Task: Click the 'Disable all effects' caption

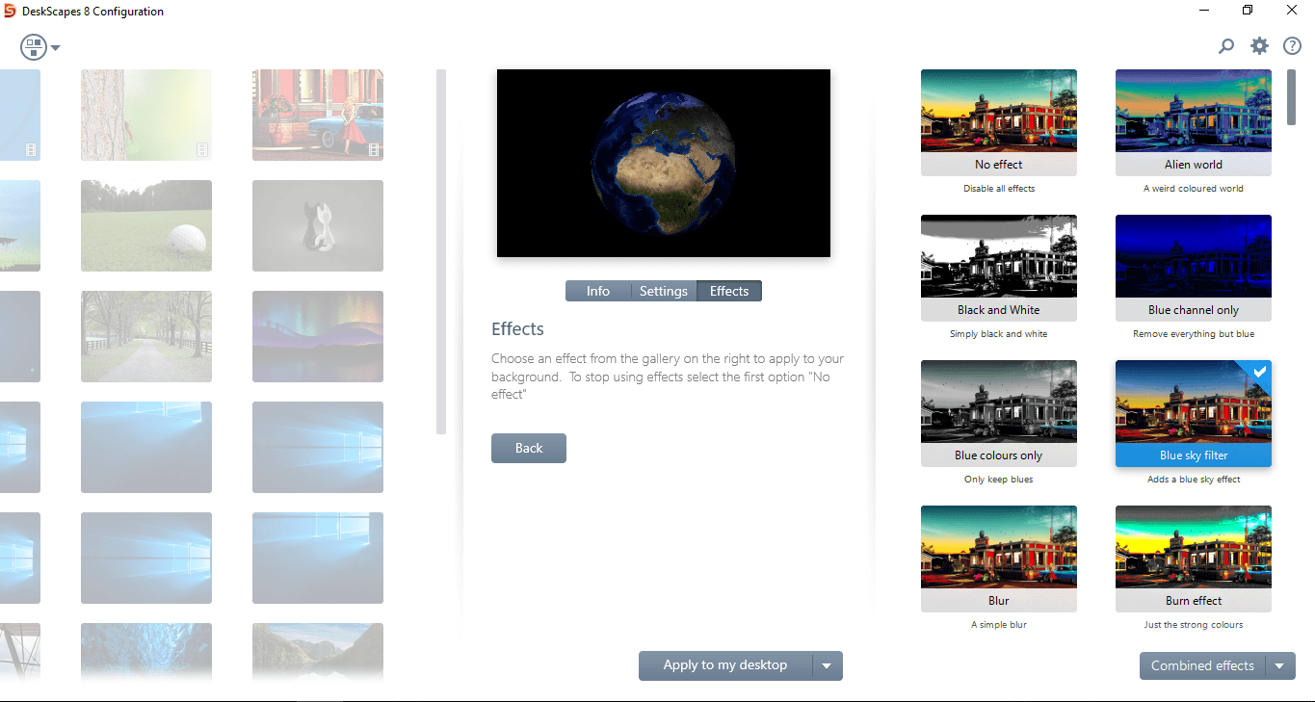Action: tap(999, 189)
